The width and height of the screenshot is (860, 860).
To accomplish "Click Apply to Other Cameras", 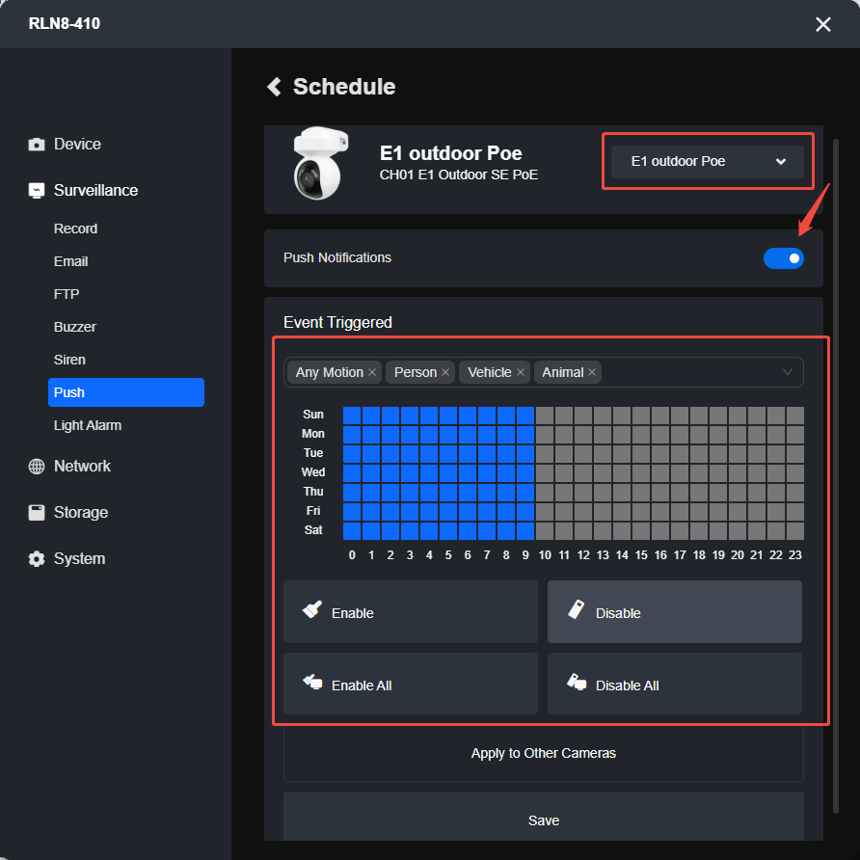I will coord(544,754).
